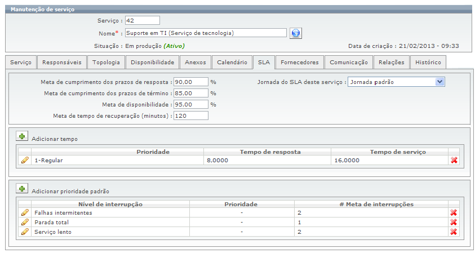Select the Histórico tab
Screen dimensions: 475x253
[x=428, y=63]
